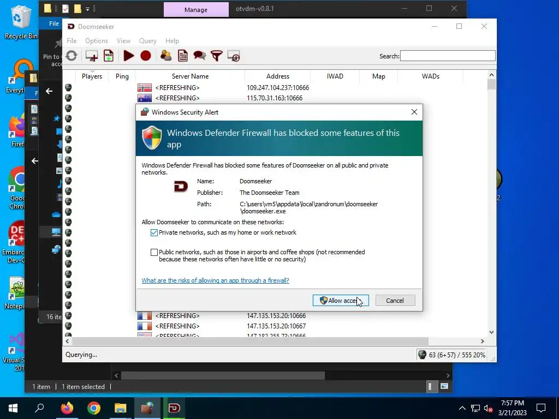Click the muted volume tray icon
Viewport: 559px width, 419px height.
coord(488,408)
